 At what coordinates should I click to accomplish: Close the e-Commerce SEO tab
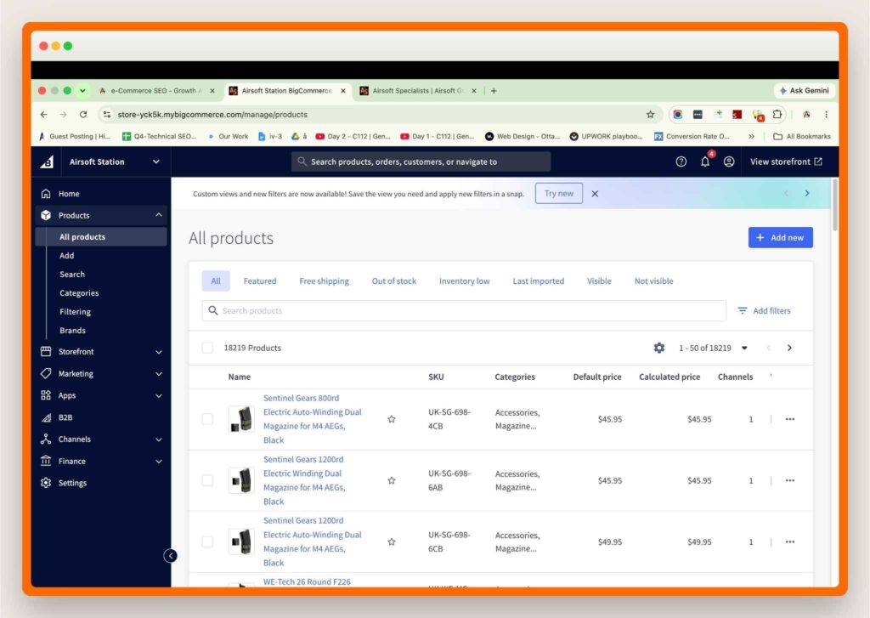212,90
